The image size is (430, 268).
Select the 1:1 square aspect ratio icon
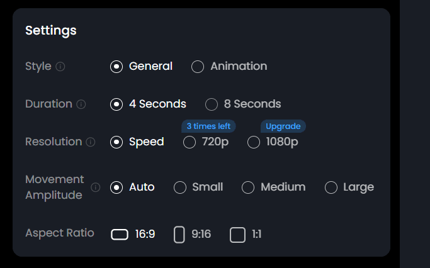237,235
